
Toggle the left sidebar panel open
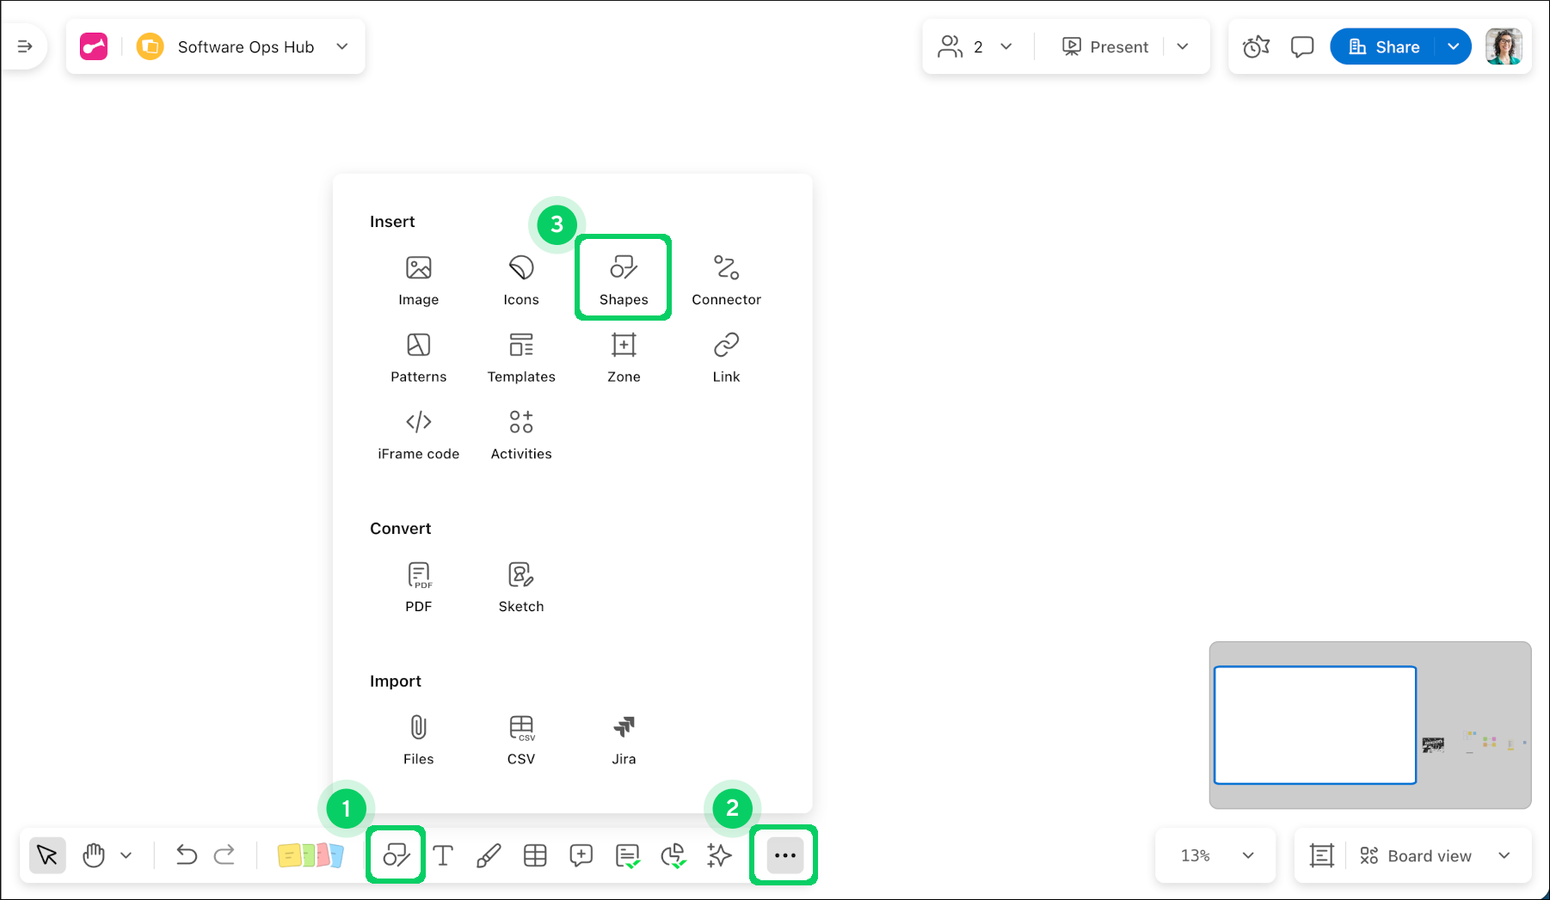25,46
